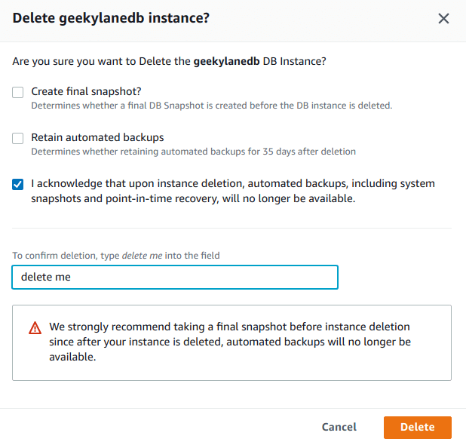
Task: Click the "We strongly recommend" warning message
Action: click(230, 342)
